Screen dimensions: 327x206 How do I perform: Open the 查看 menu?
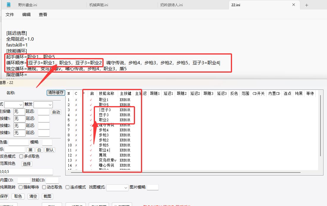[43, 14]
